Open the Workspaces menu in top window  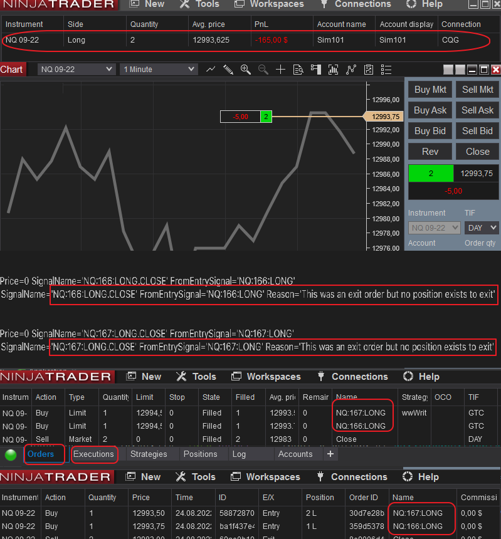point(269,4)
